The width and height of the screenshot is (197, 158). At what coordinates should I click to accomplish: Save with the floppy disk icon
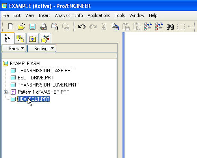pos(32,26)
